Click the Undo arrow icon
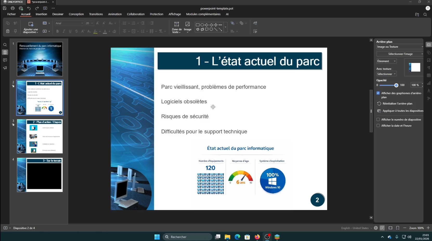432x241 pixels. 29,8
